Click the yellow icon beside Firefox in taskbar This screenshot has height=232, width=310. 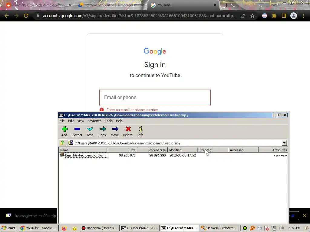(74, 228)
